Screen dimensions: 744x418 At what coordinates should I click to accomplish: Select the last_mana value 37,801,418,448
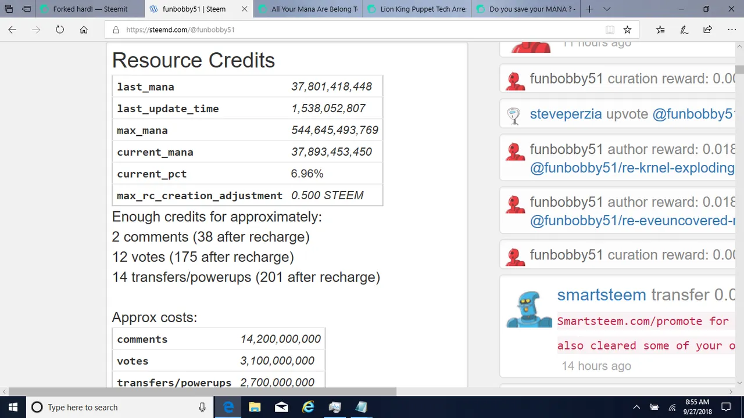[x=331, y=87]
